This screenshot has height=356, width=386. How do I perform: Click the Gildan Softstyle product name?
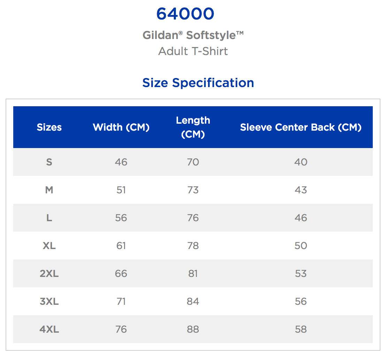[193, 35]
